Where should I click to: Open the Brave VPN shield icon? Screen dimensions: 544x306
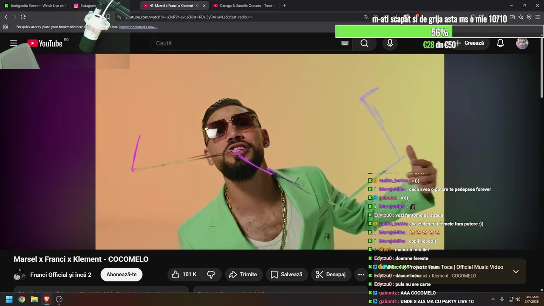point(529,17)
